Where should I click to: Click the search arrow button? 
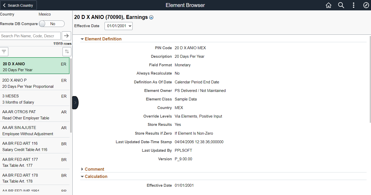[x=66, y=36]
